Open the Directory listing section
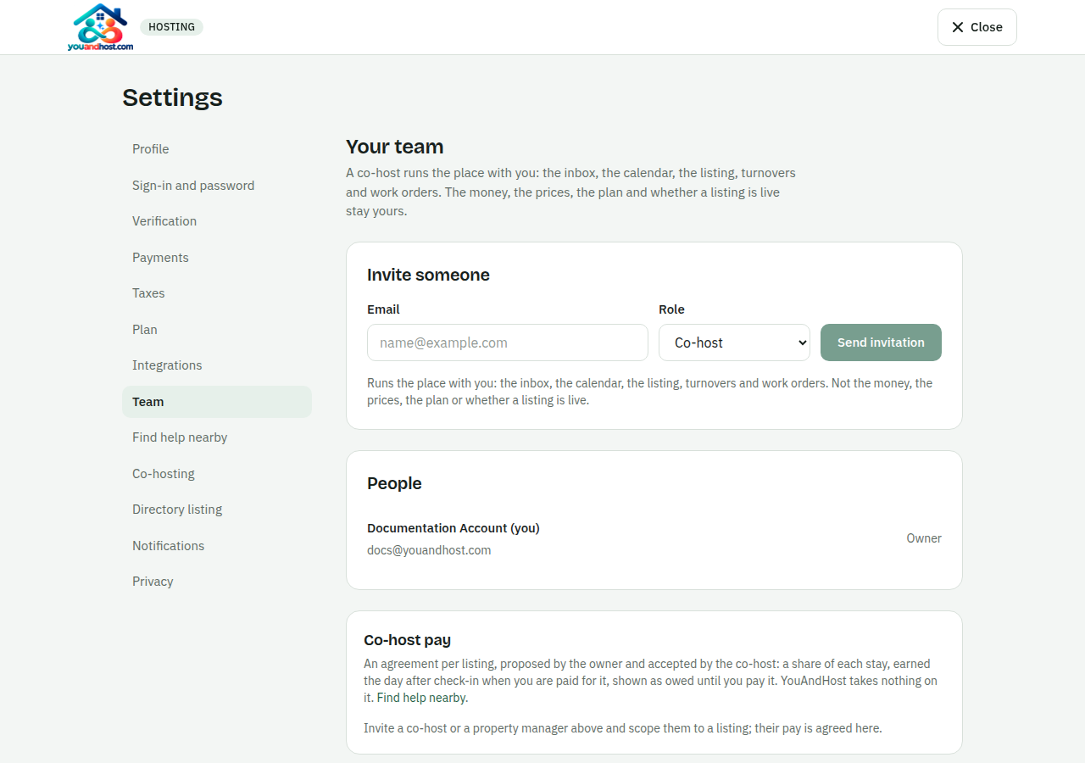1085x763 pixels. coord(217,510)
